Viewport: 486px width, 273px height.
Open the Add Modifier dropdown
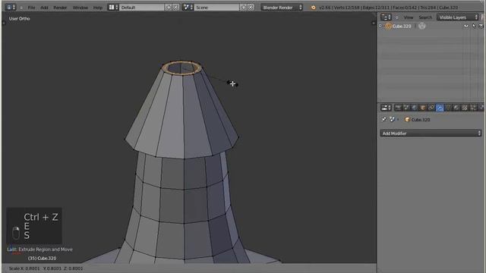click(x=431, y=133)
